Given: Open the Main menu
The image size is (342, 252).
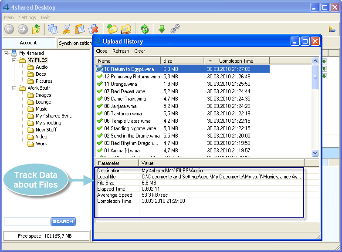Looking at the screenshot, I should [x=9, y=17].
